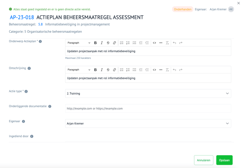
Task: Open beheersmaatregel 5.8 link
Action: [40, 24]
